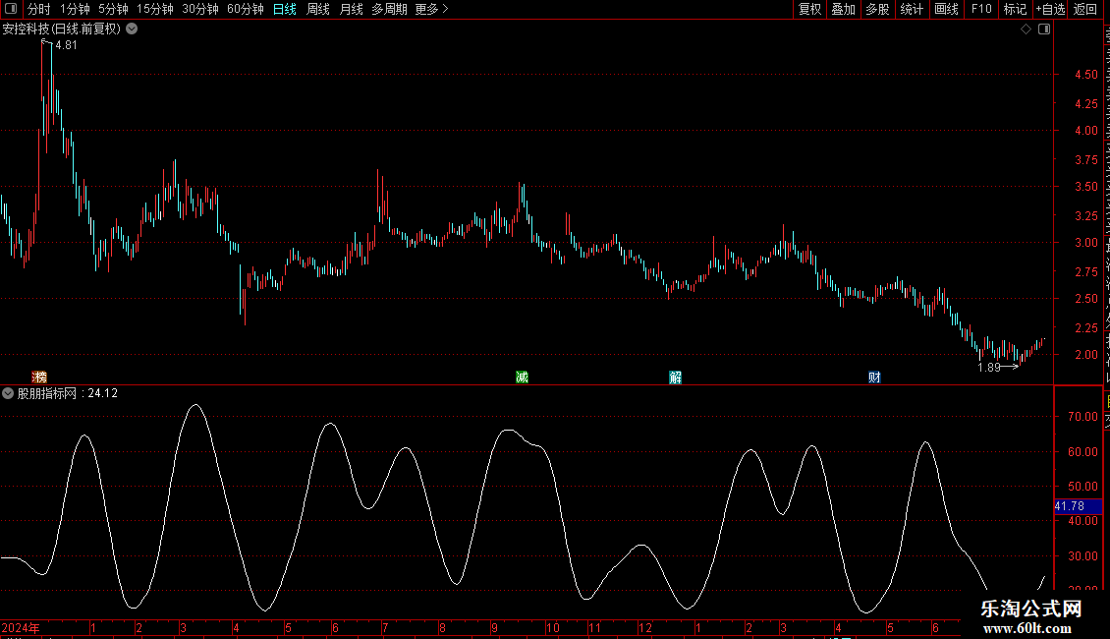Switch to 周线 weekly chart
Viewport: 1110px width, 639px height.
pos(318,9)
